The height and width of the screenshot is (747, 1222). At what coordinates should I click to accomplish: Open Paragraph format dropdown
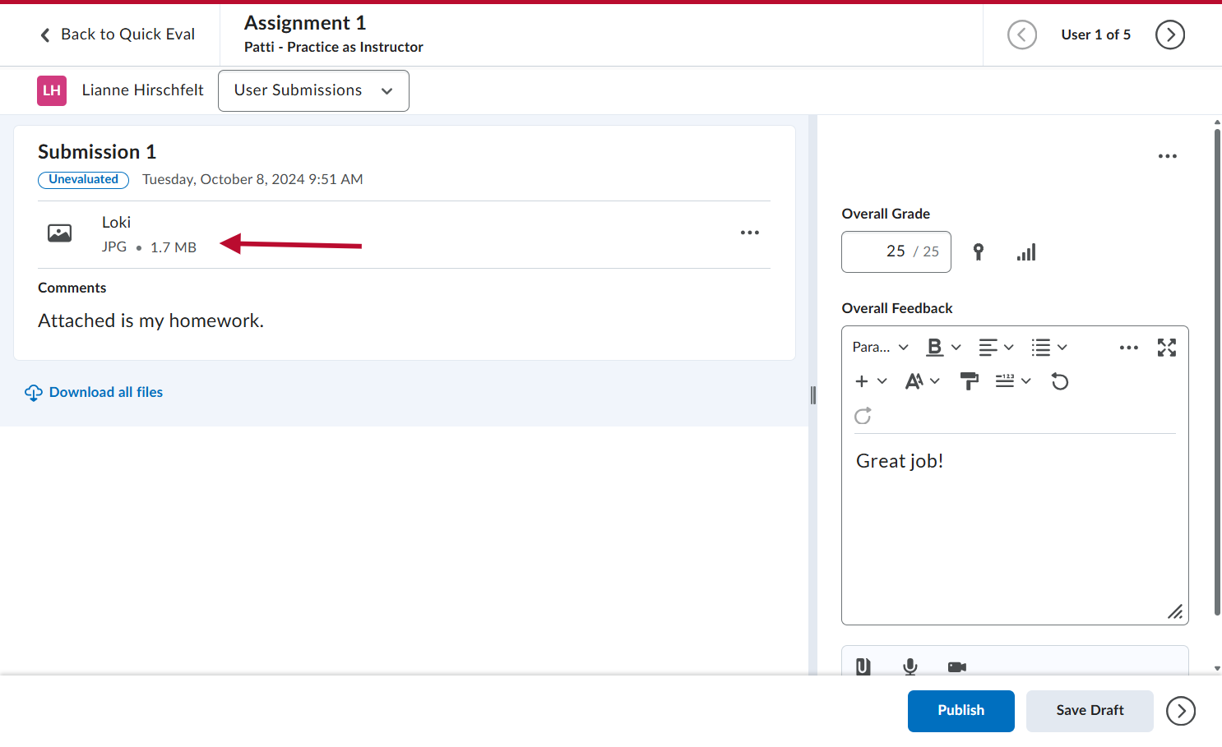pos(880,348)
